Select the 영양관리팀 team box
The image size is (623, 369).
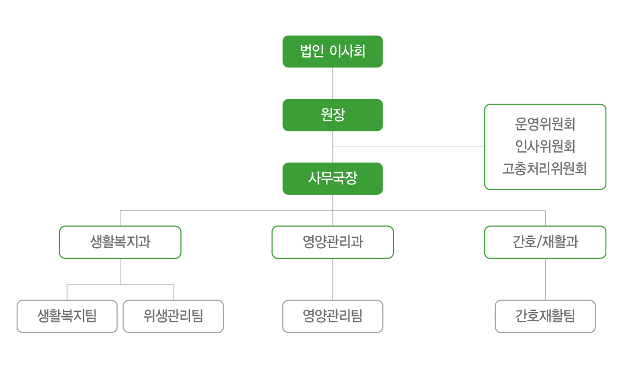click(x=333, y=316)
